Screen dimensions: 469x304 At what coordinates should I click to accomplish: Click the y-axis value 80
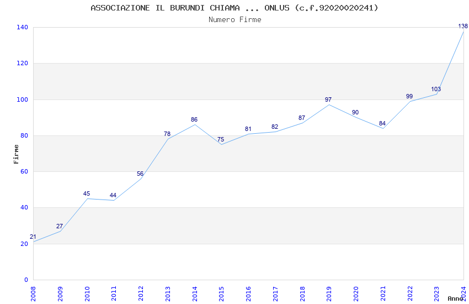click(x=24, y=135)
